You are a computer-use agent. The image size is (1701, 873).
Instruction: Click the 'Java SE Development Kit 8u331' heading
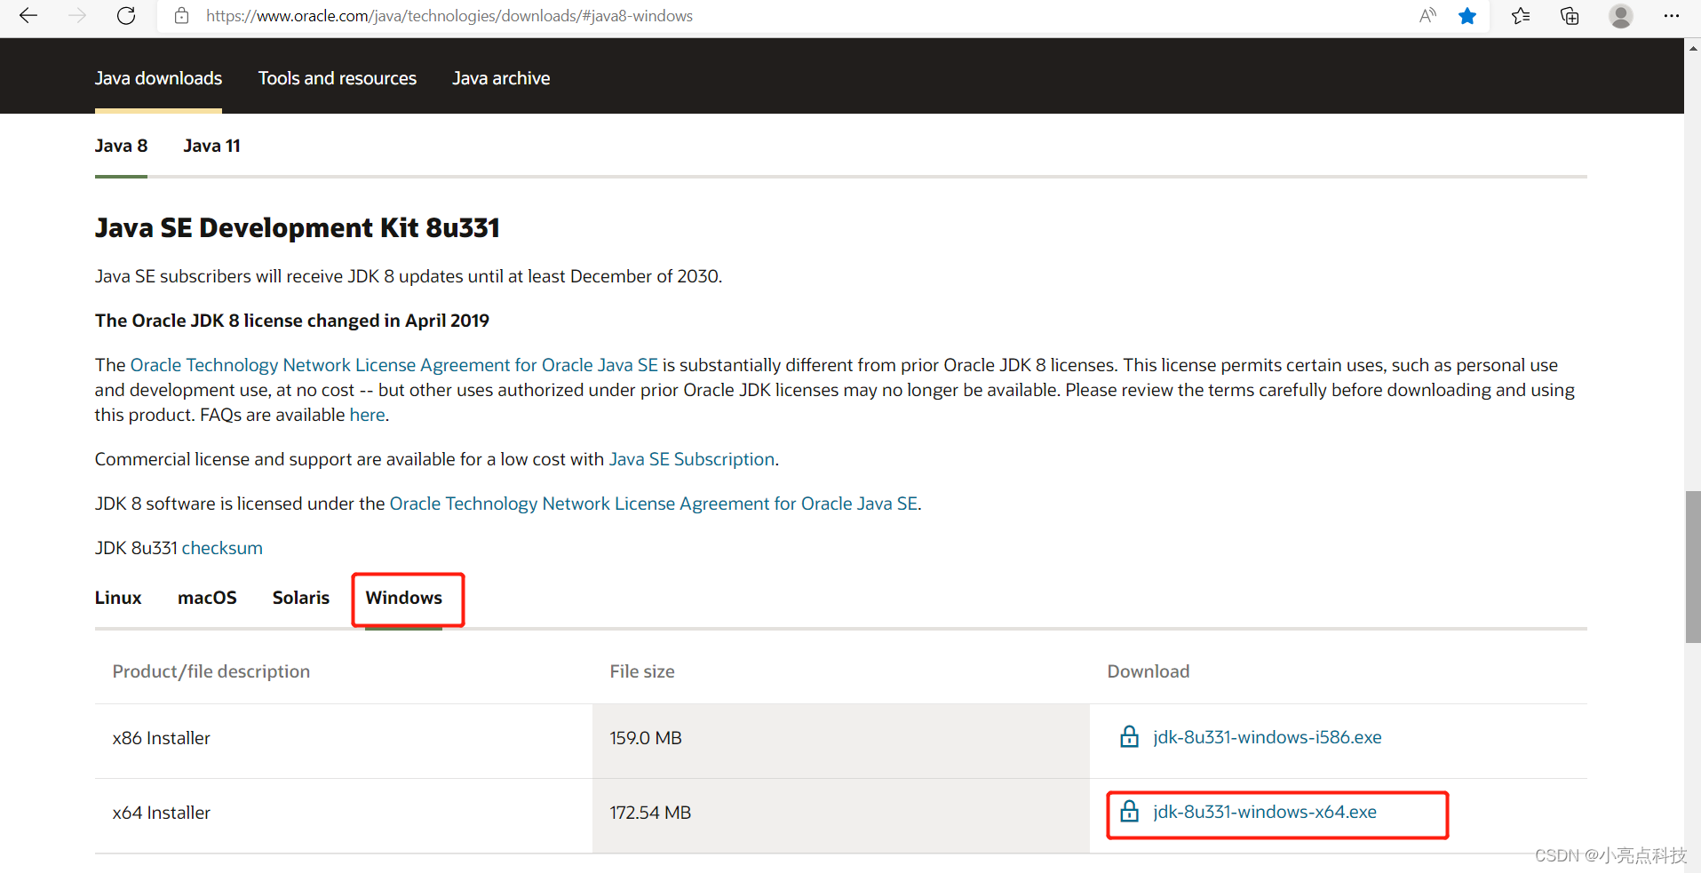[x=298, y=228]
